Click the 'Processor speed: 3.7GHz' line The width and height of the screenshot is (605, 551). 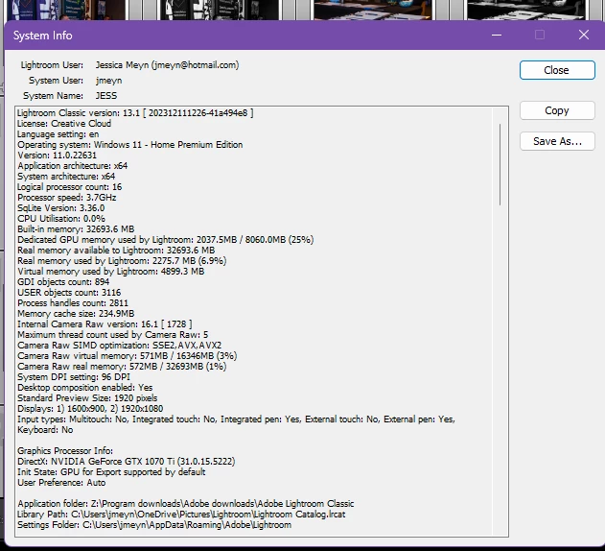click(x=67, y=197)
